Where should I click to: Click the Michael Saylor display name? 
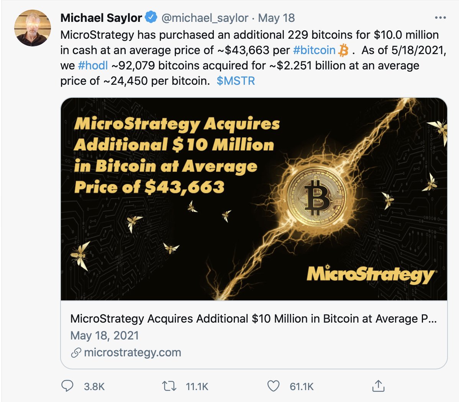101,18
